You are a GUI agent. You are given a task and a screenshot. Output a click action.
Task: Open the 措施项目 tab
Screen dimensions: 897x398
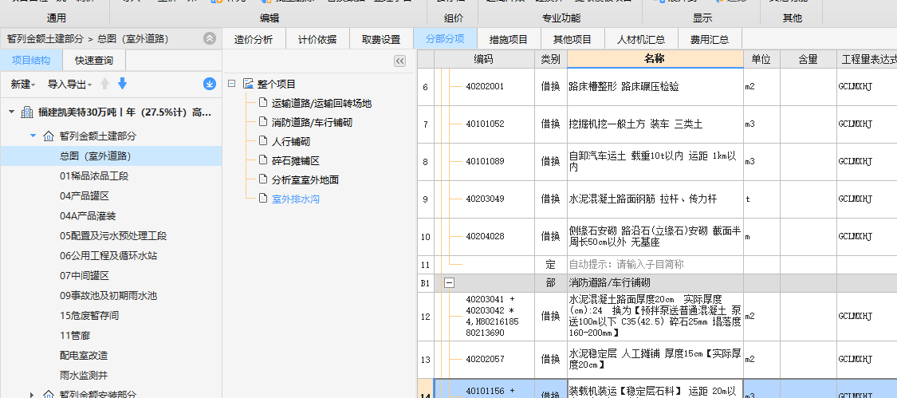tap(509, 40)
